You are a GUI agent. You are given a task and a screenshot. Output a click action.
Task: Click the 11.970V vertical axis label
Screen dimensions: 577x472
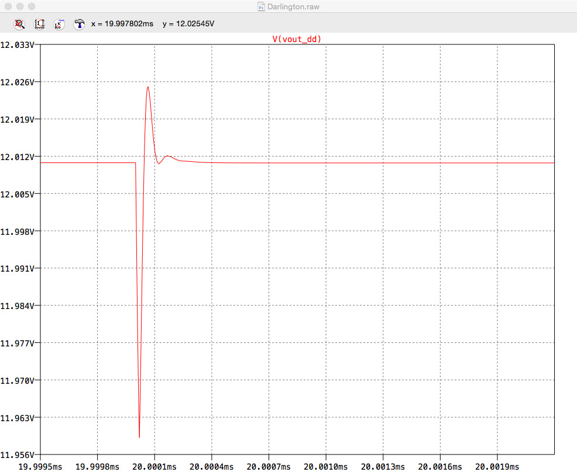click(x=18, y=381)
